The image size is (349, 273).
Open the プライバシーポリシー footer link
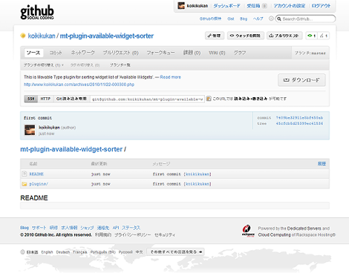click(132, 235)
